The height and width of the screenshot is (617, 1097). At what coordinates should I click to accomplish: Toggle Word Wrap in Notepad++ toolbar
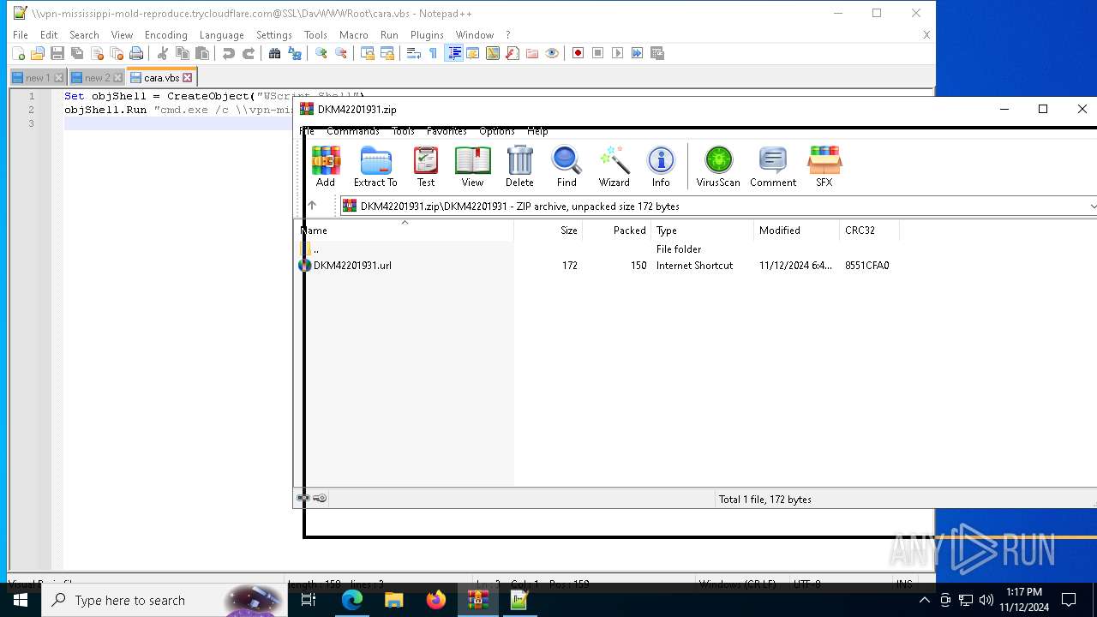[414, 53]
